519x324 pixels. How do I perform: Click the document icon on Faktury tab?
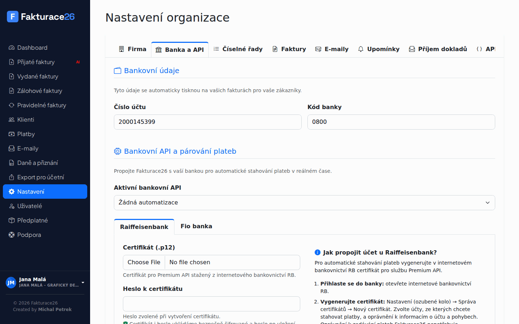coord(275,49)
